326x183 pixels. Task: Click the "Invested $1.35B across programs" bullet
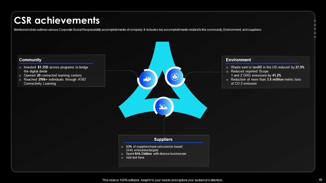click(x=56, y=69)
